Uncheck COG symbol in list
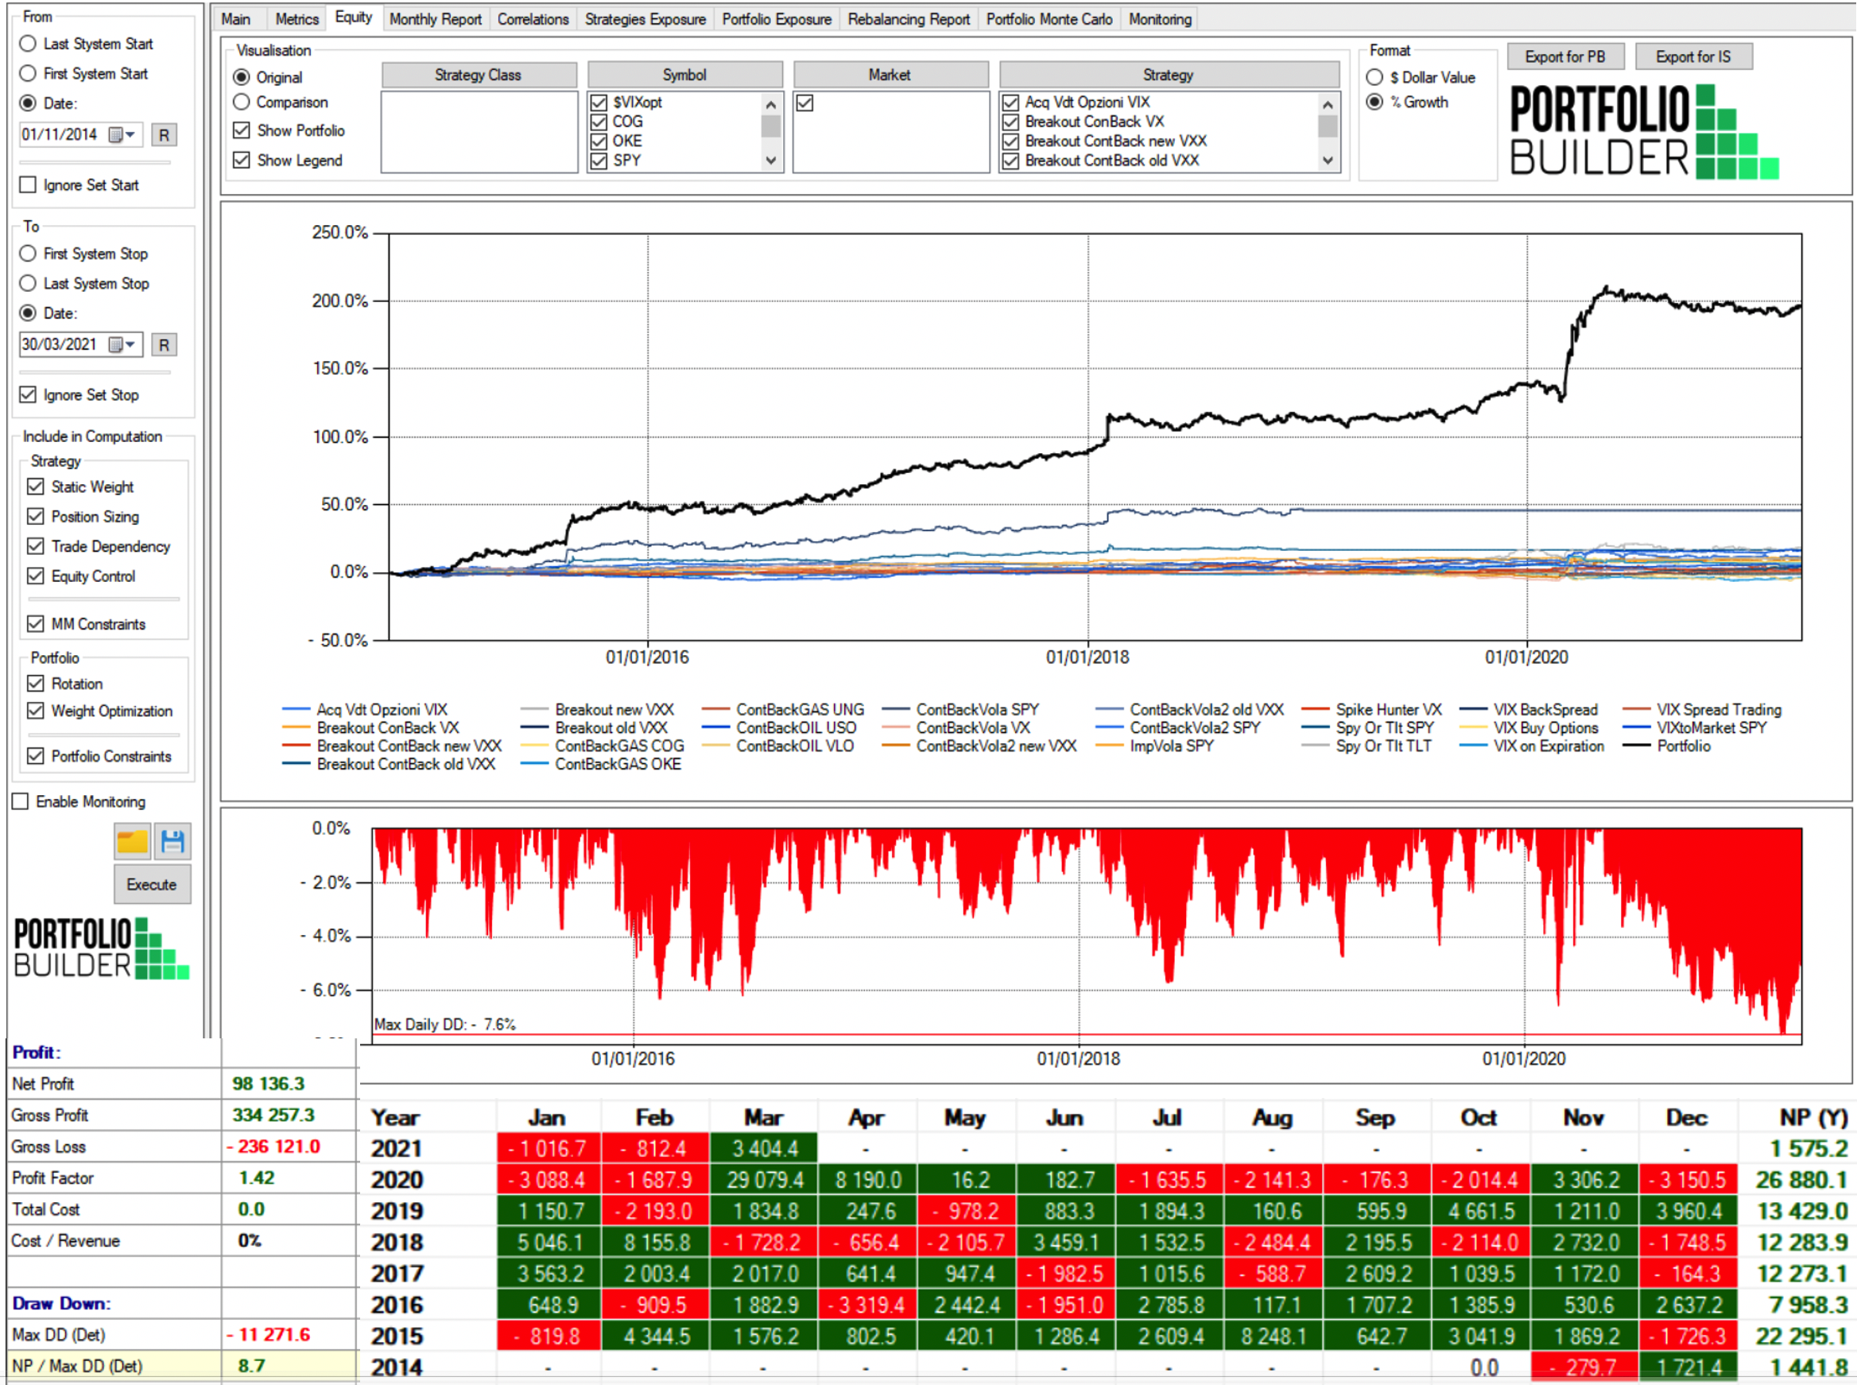1857x1385 pixels. coord(599,122)
